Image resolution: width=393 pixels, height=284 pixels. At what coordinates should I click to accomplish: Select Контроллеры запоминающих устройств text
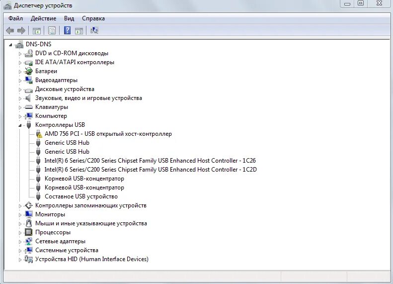(x=91, y=205)
